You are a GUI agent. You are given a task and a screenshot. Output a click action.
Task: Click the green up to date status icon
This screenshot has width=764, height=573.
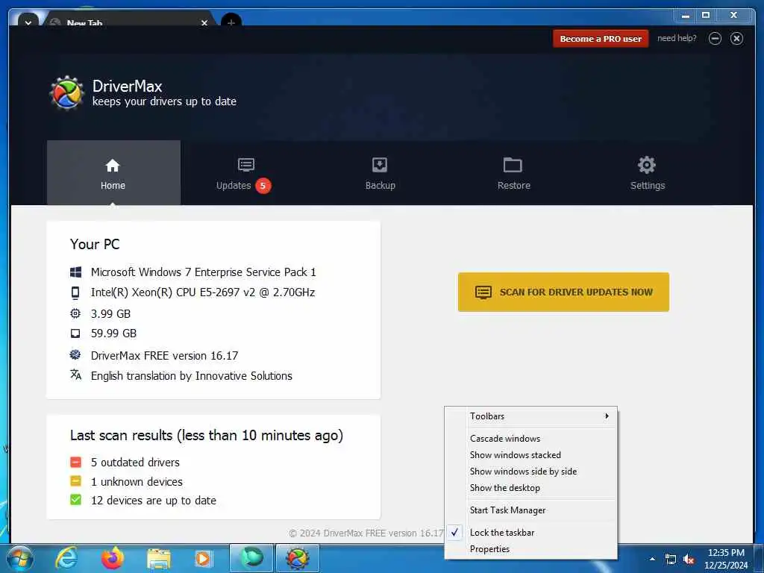(x=75, y=500)
